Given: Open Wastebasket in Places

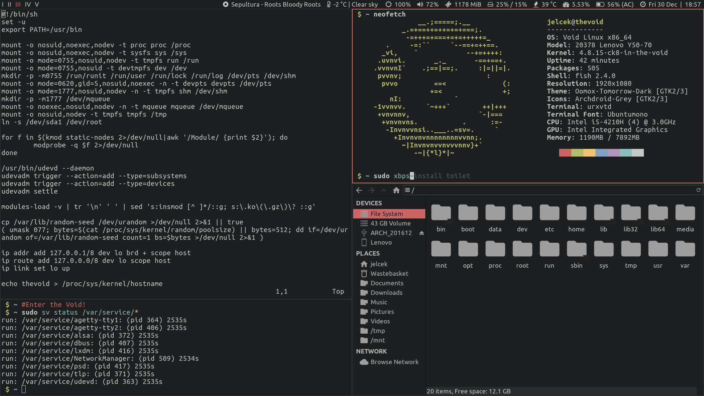Looking at the screenshot, I should coord(389,274).
